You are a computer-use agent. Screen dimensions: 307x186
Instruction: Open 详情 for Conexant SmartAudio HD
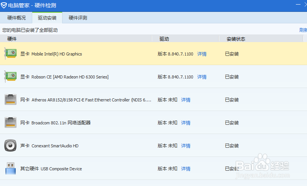[186, 146]
